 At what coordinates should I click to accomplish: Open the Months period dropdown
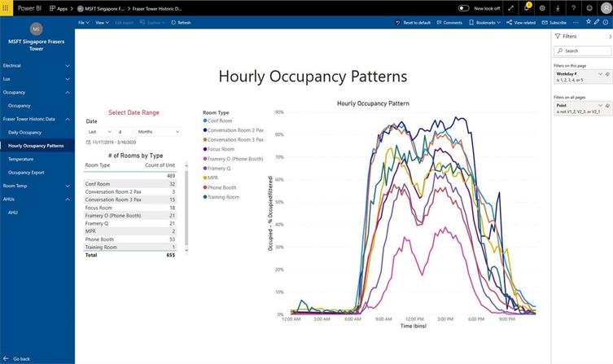coord(159,131)
